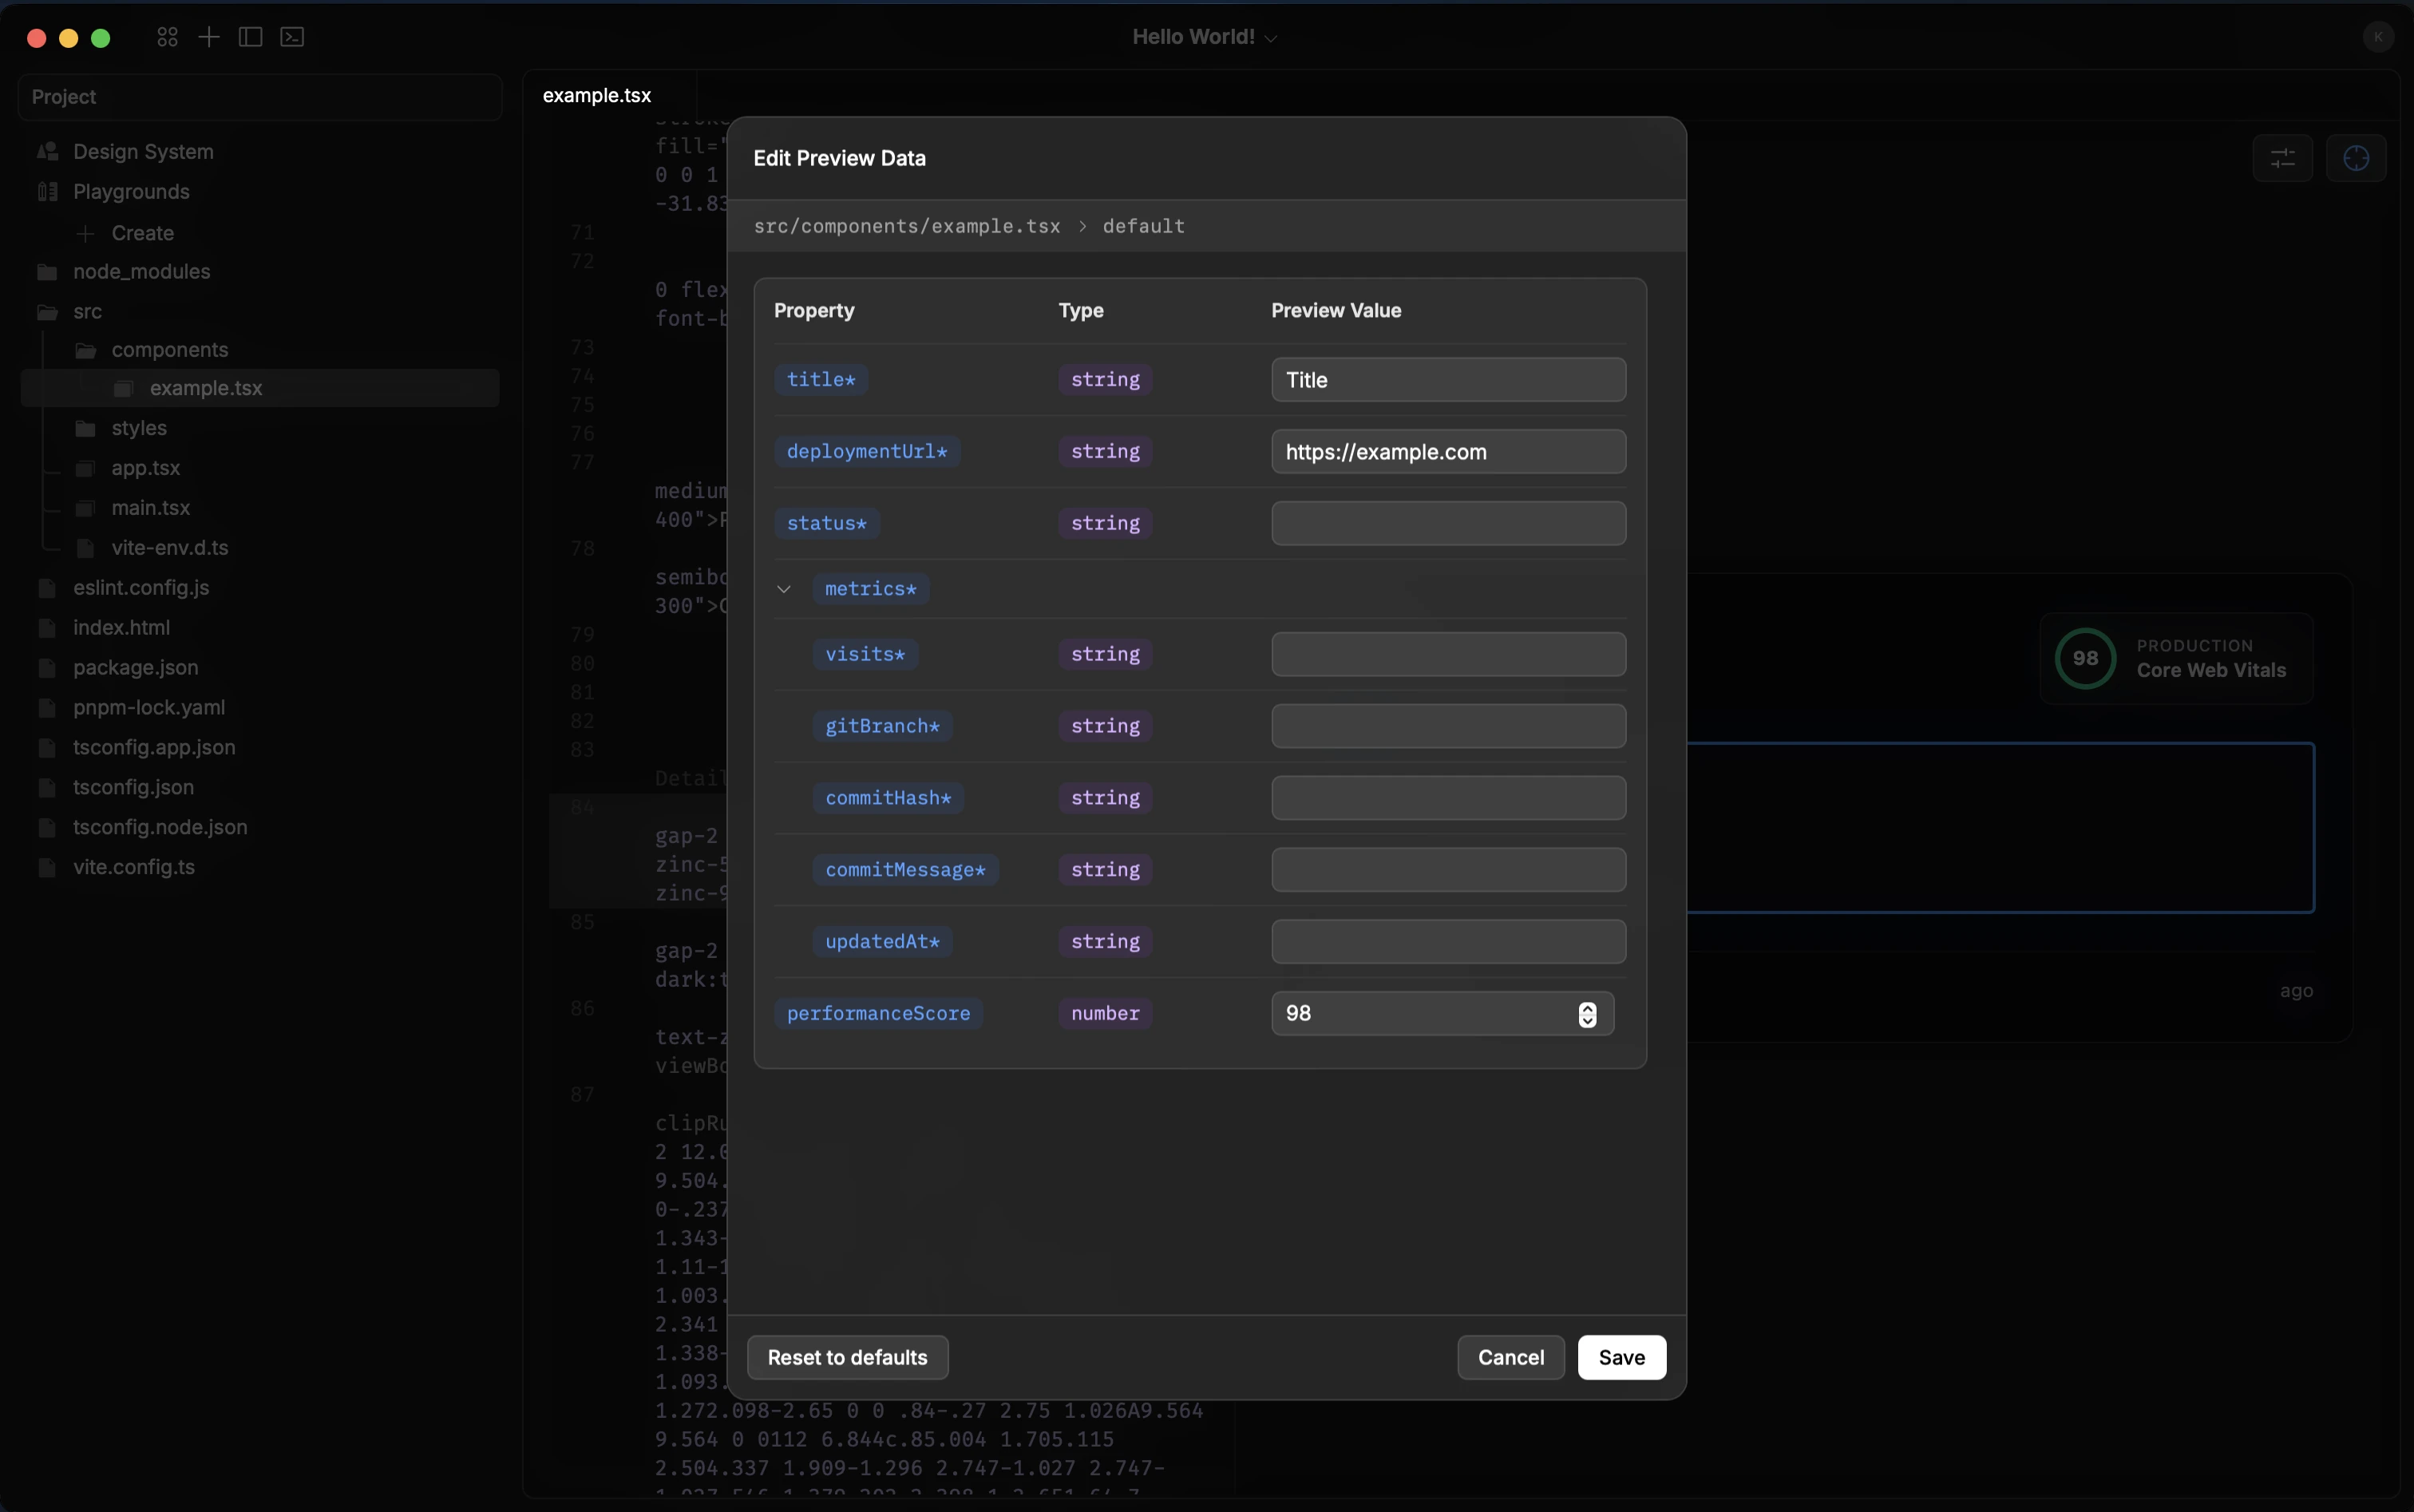Click the number type tag
The height and width of the screenshot is (1512, 2414).
tap(1105, 1014)
